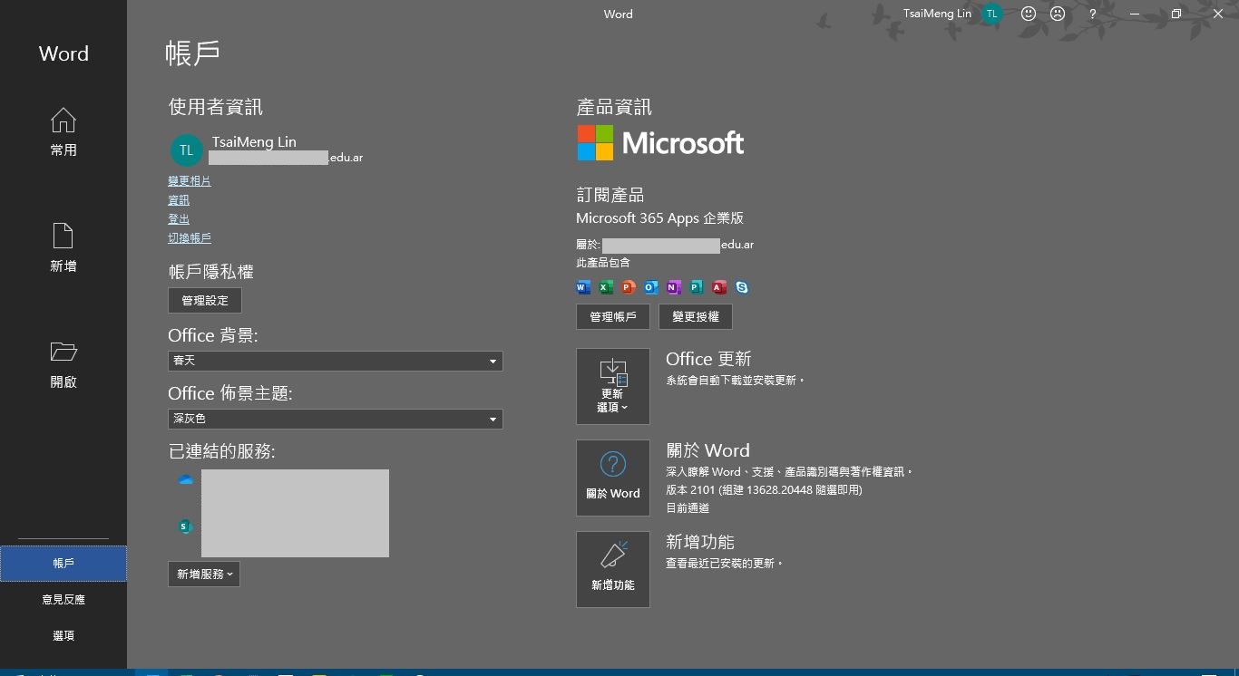Open the Office 背景 dropdown showing 春天
Viewport: 1239px width, 676px height.
336,361
